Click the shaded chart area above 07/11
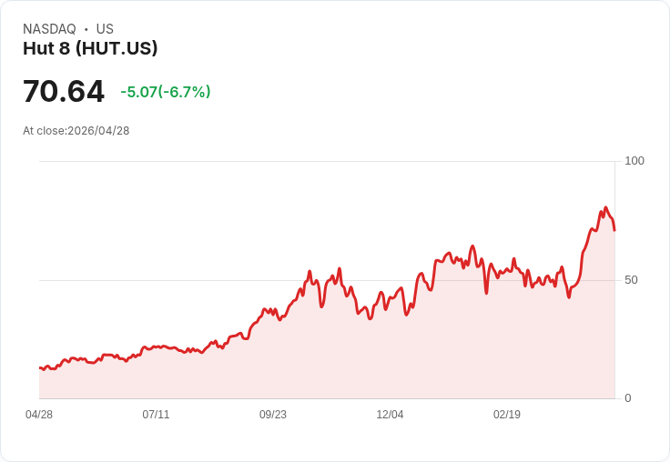 click(156, 374)
